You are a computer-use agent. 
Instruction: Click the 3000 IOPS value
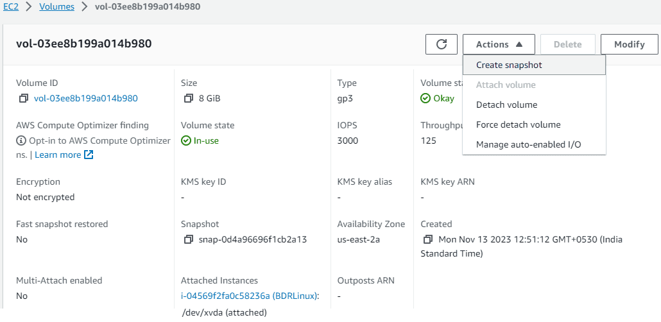[x=348, y=140]
